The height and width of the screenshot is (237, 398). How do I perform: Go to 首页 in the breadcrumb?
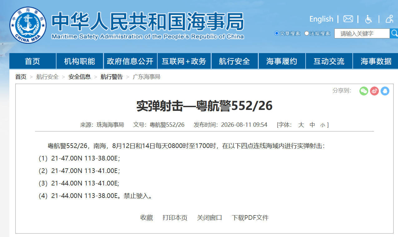click(x=21, y=77)
